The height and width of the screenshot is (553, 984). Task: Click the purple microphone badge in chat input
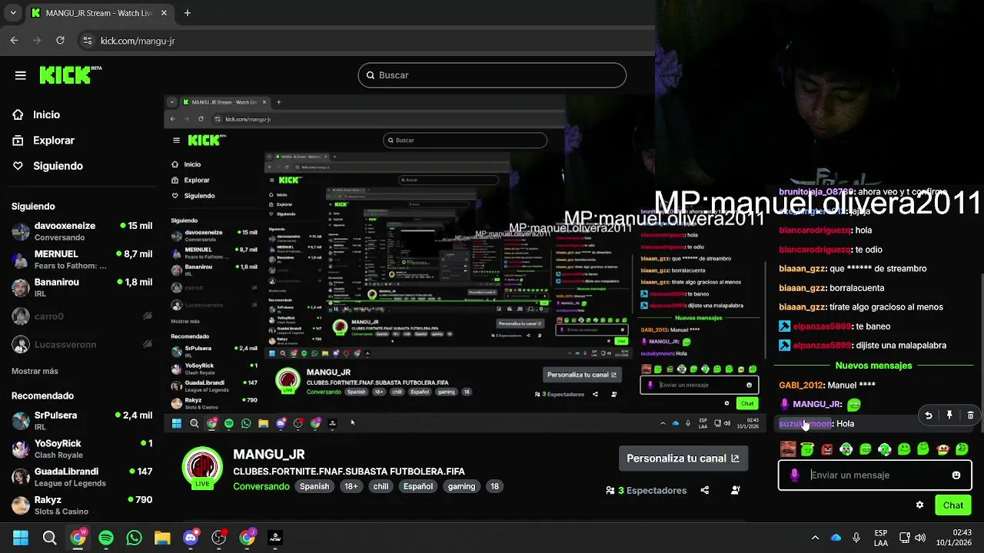click(795, 475)
